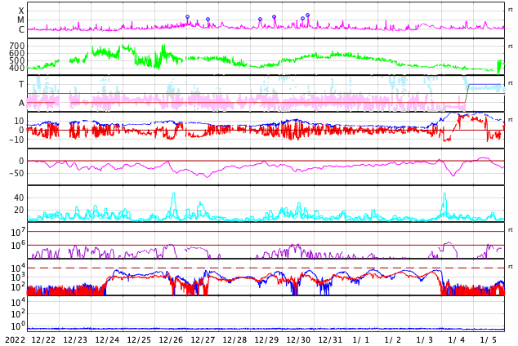Click the A label on third panel
The height and width of the screenshot is (346, 518).
pyautogui.click(x=21, y=104)
